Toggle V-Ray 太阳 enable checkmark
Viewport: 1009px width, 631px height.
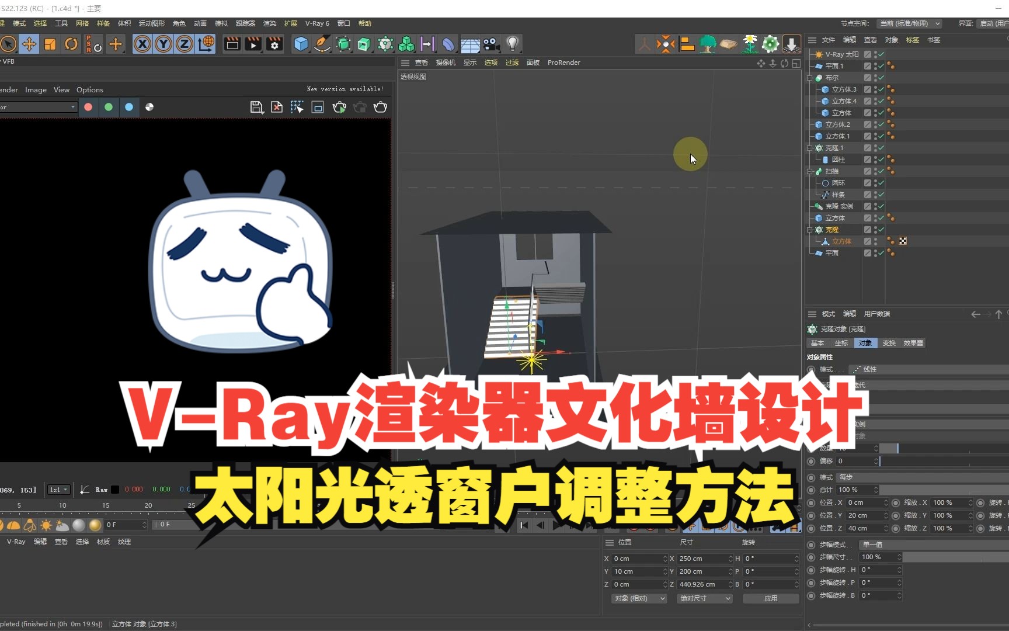tap(881, 54)
